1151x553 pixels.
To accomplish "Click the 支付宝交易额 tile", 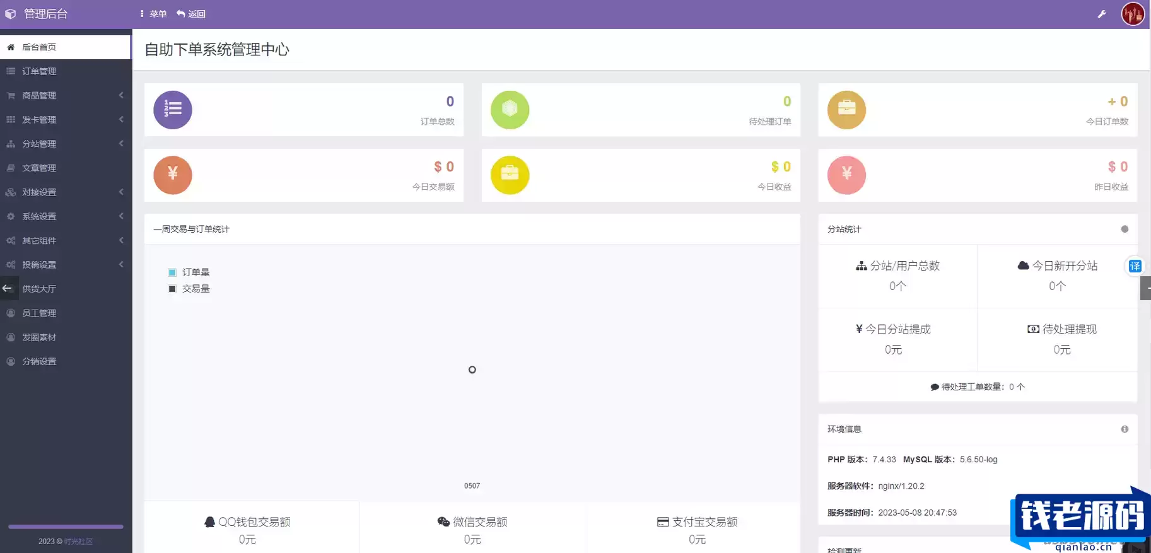I will [697, 528].
